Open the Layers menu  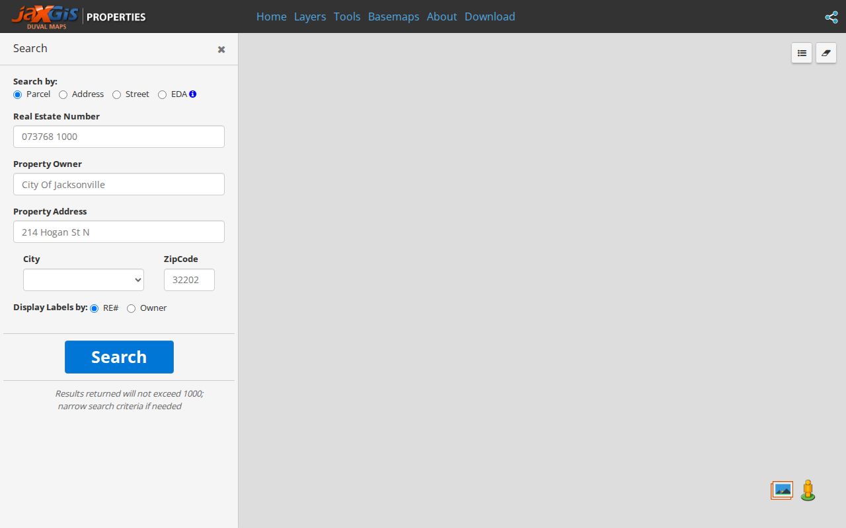pos(310,16)
